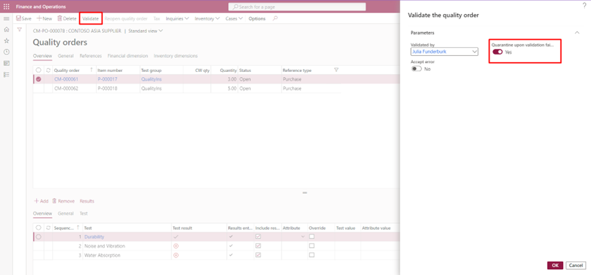
Task: Open Favorites star in sidebar
Action: (6, 41)
